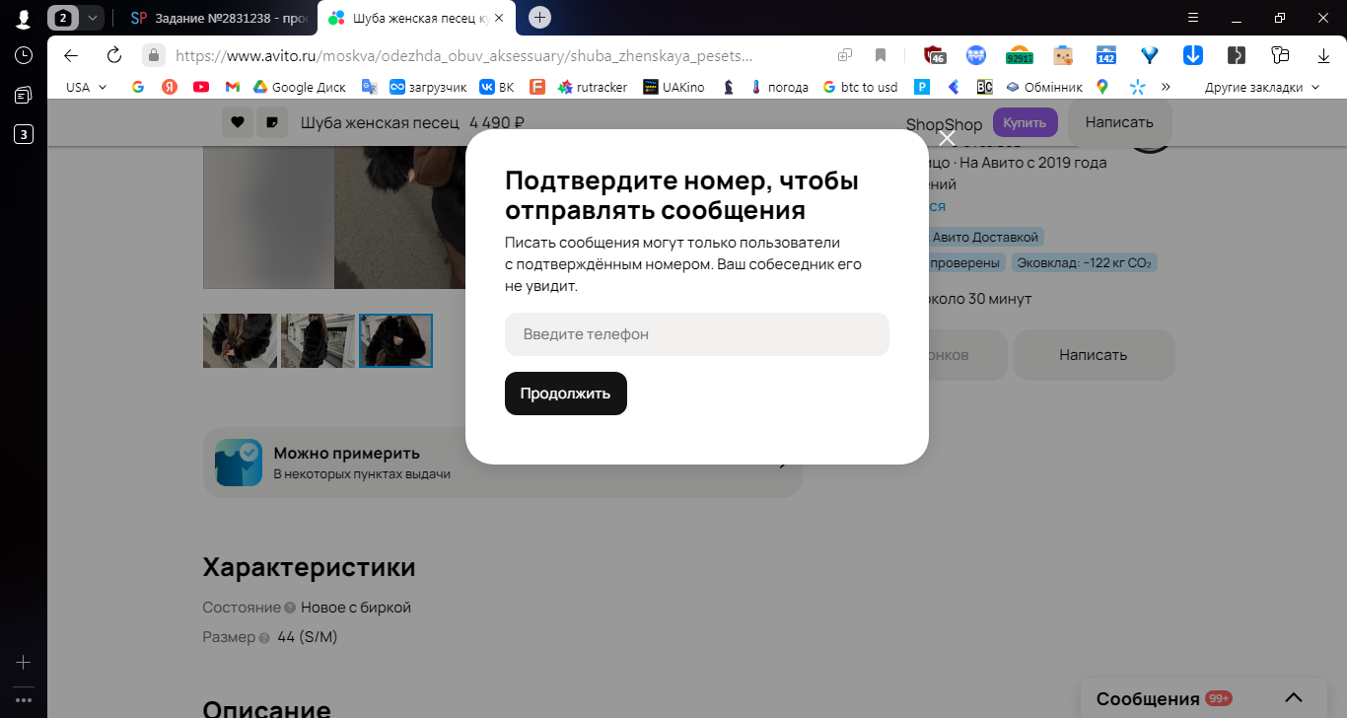Viewport: 1347px width, 718px height.
Task: Click the site lock security icon
Action: pos(153,55)
